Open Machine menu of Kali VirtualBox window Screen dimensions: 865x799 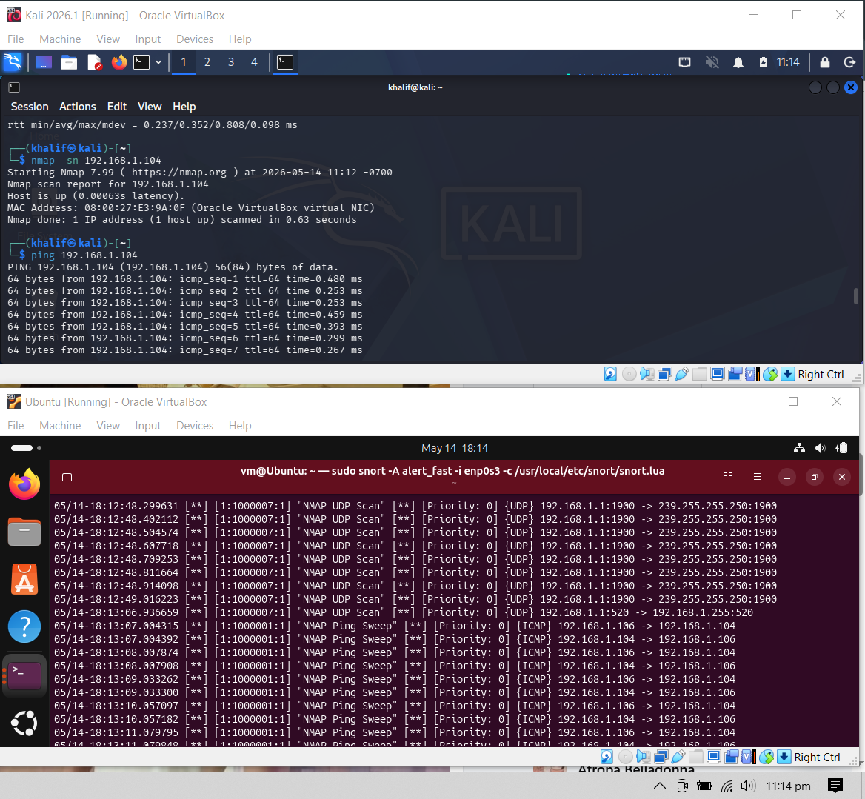60,39
